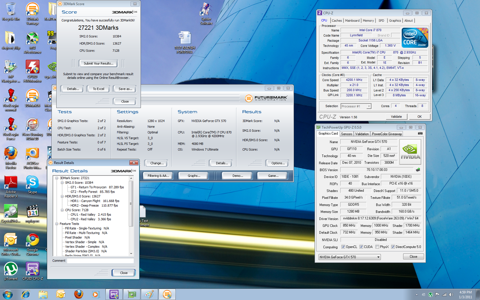Open ACDSee Photo Manager desktop icon
This screenshot has height=300, width=480.
pyautogui.click(x=32, y=157)
